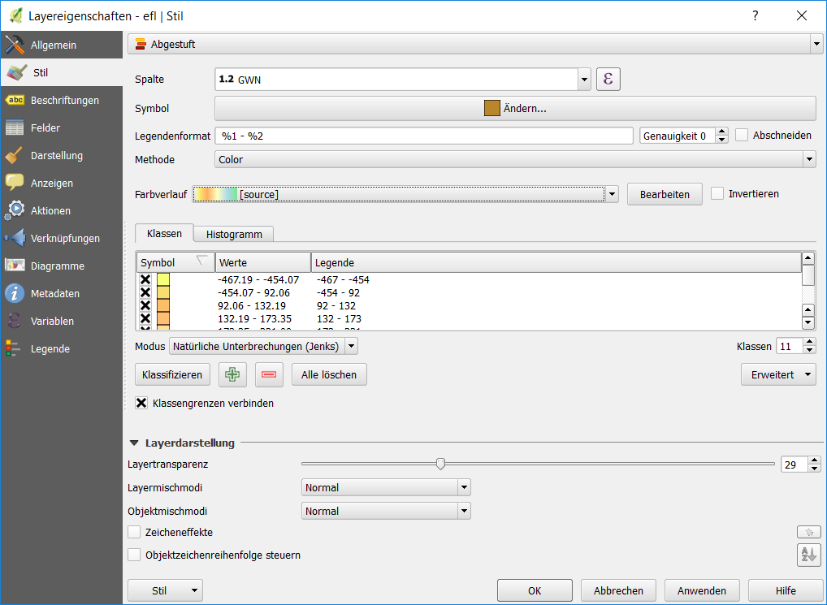
Task: Enable the Zeicheneffekte checkbox
Action: (x=135, y=532)
